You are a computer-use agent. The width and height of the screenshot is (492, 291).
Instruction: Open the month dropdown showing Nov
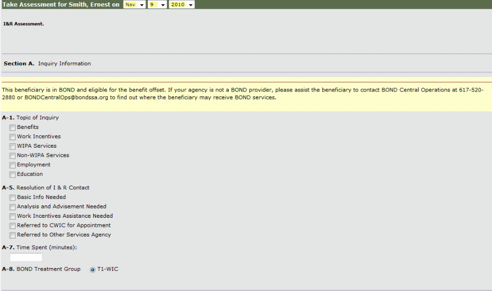(x=134, y=4)
